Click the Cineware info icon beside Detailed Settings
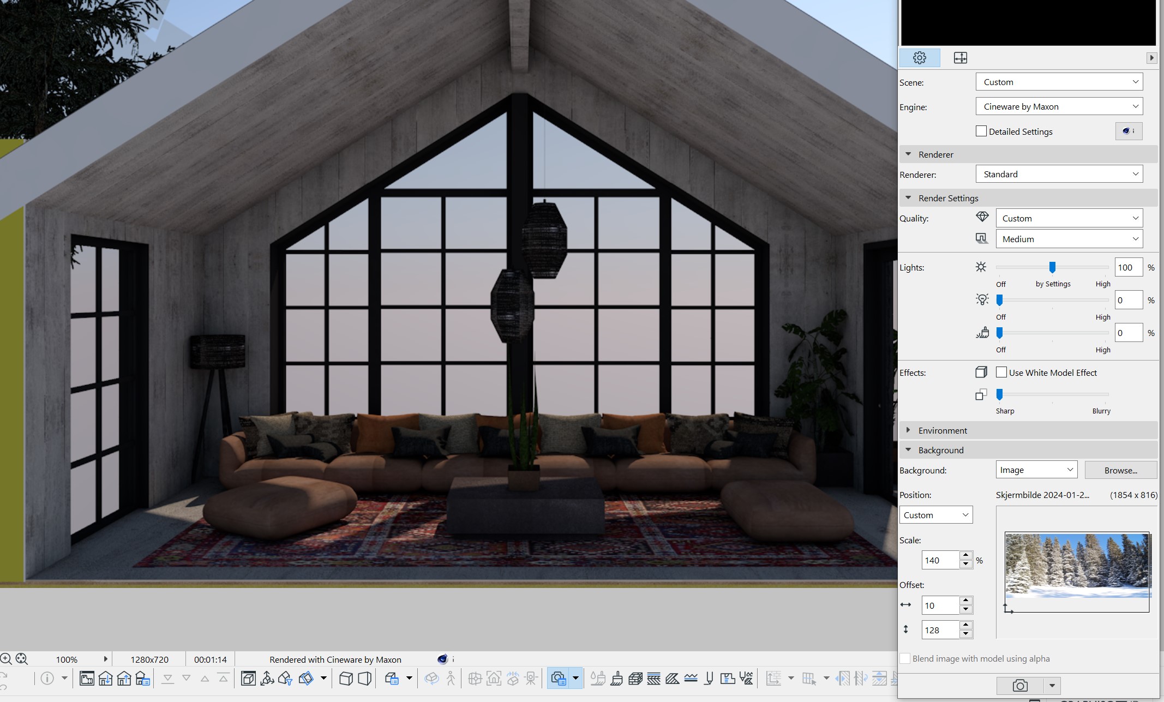 (1129, 131)
